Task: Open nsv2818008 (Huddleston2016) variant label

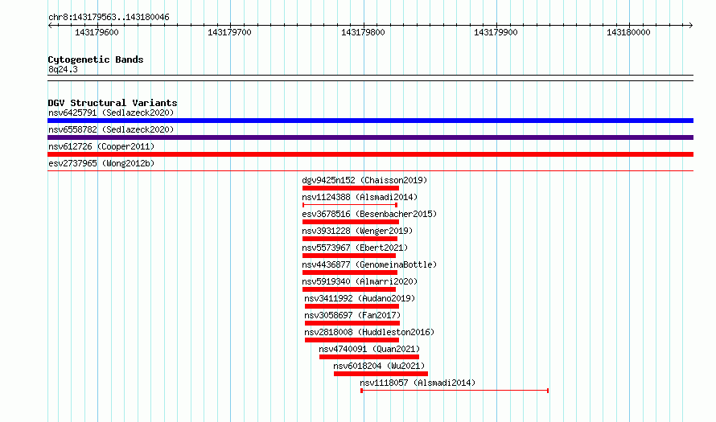Action: (369, 332)
